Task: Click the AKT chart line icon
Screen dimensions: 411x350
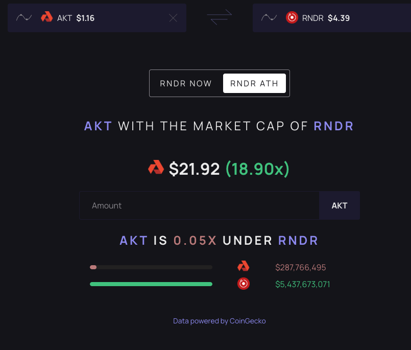Action: 23,18
